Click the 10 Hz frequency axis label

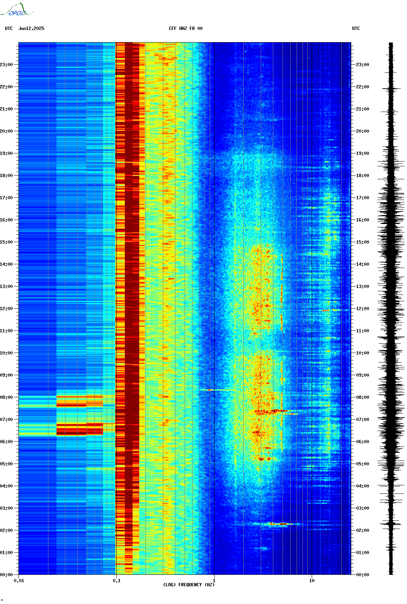click(312, 581)
